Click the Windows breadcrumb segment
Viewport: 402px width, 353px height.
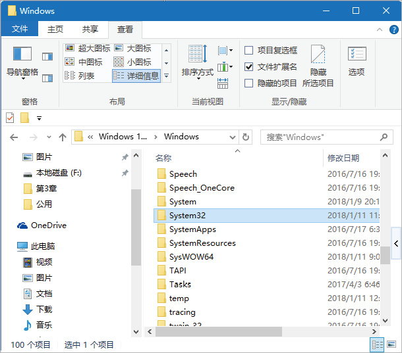click(x=181, y=137)
